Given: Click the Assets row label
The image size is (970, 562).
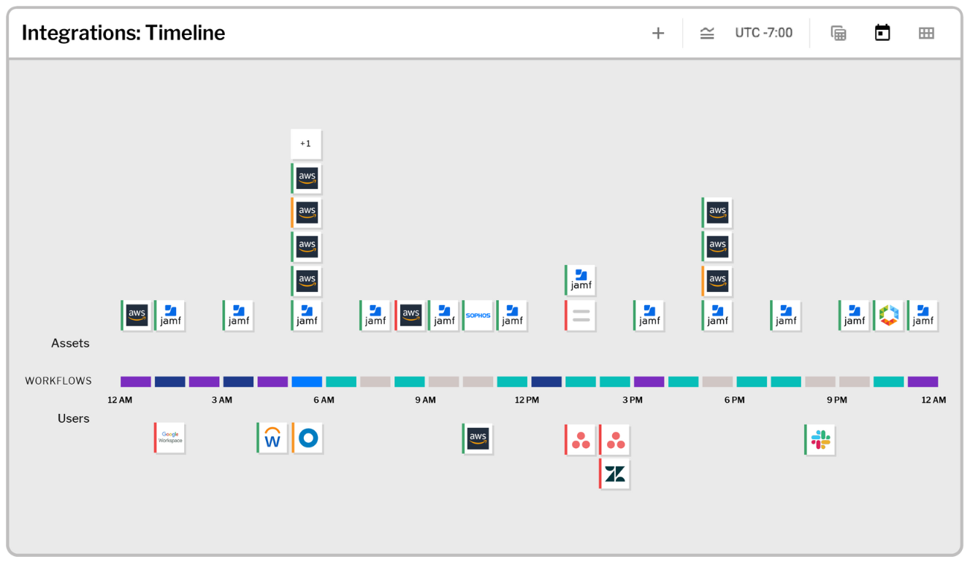Looking at the screenshot, I should click(70, 343).
